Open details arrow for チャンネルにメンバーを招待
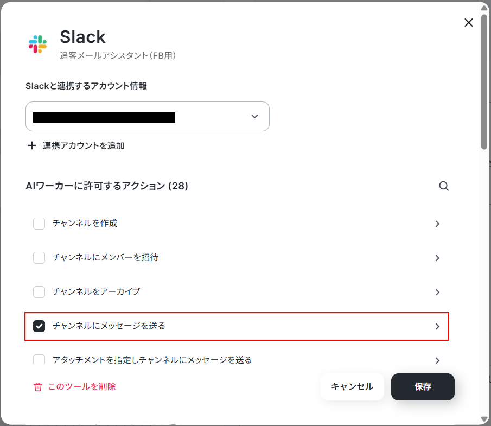This screenshot has width=491, height=426. pos(437,258)
